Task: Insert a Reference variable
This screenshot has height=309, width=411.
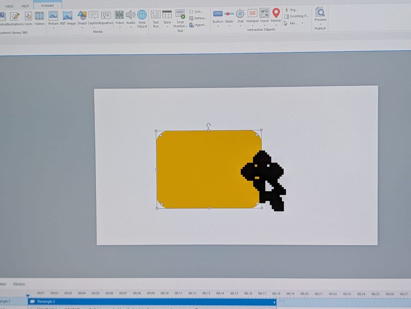Action: (x=198, y=18)
